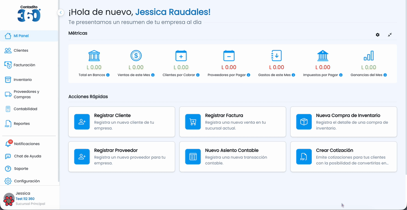The height and width of the screenshot is (210, 407).
Task: Click the Métricas section heading
Action: [78, 33]
